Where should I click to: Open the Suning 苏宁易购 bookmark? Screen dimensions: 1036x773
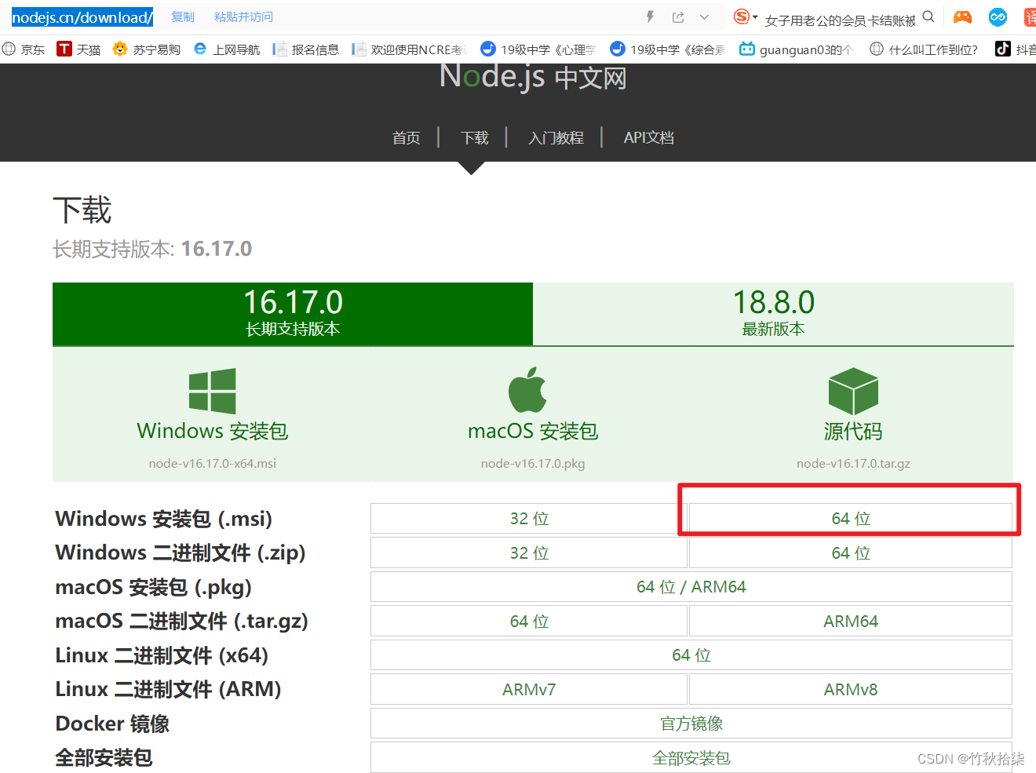pyautogui.click(x=147, y=49)
